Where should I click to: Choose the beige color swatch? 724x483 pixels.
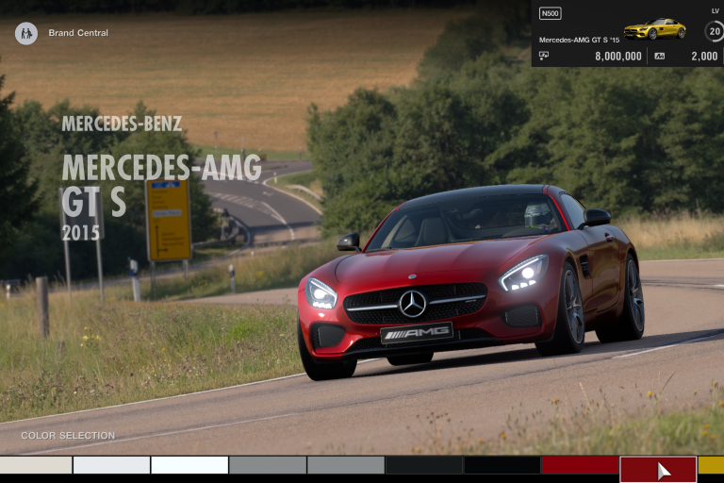coord(36,465)
